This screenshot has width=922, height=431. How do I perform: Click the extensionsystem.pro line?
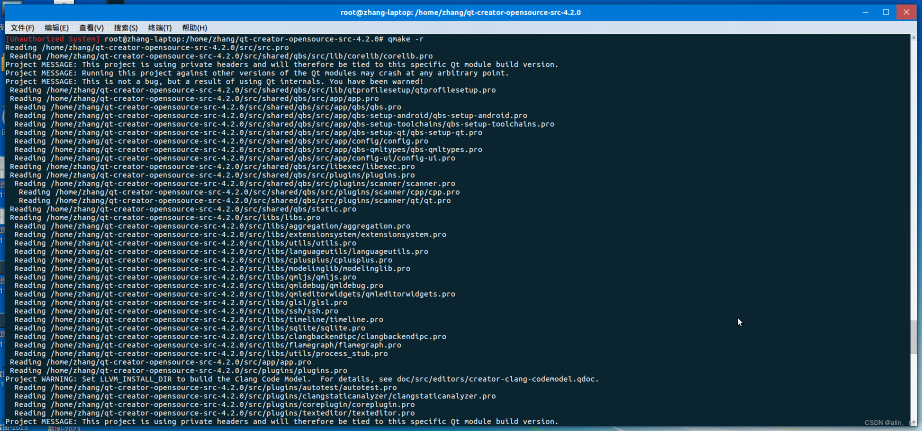(230, 234)
